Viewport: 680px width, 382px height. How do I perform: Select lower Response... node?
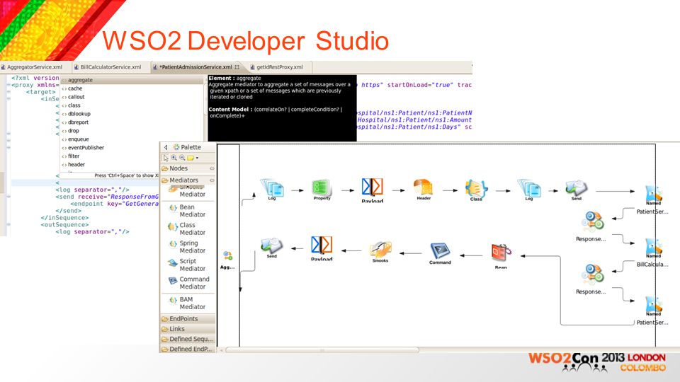coord(591,279)
